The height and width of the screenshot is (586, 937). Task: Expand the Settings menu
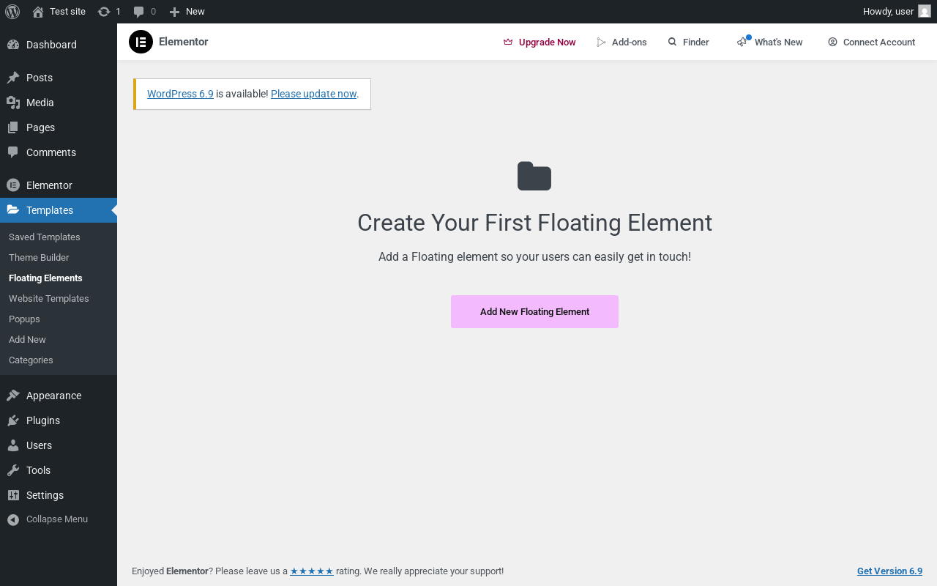(x=45, y=495)
